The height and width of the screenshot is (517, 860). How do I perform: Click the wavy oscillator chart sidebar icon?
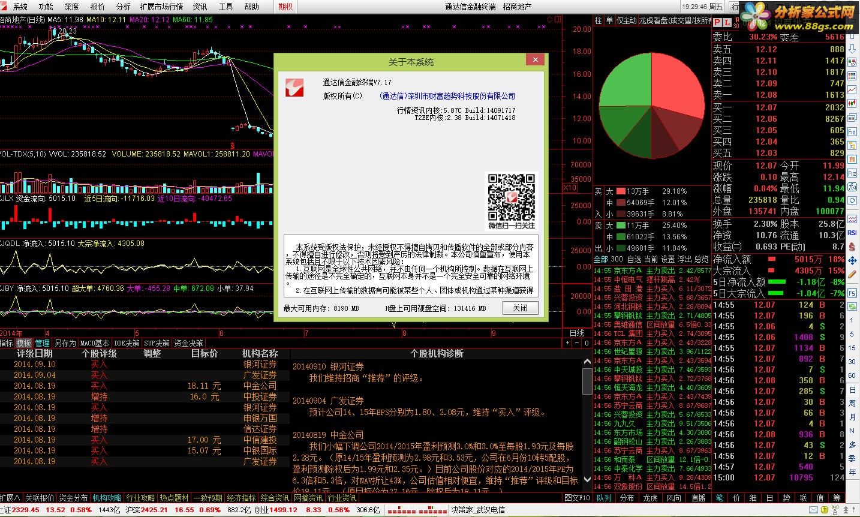852,220
